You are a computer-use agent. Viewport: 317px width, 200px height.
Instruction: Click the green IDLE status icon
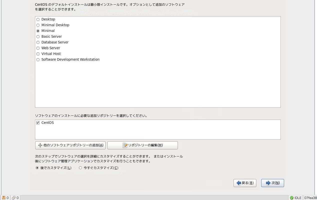pyautogui.click(x=292, y=198)
